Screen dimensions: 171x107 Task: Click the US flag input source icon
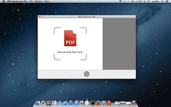click(145, 1)
